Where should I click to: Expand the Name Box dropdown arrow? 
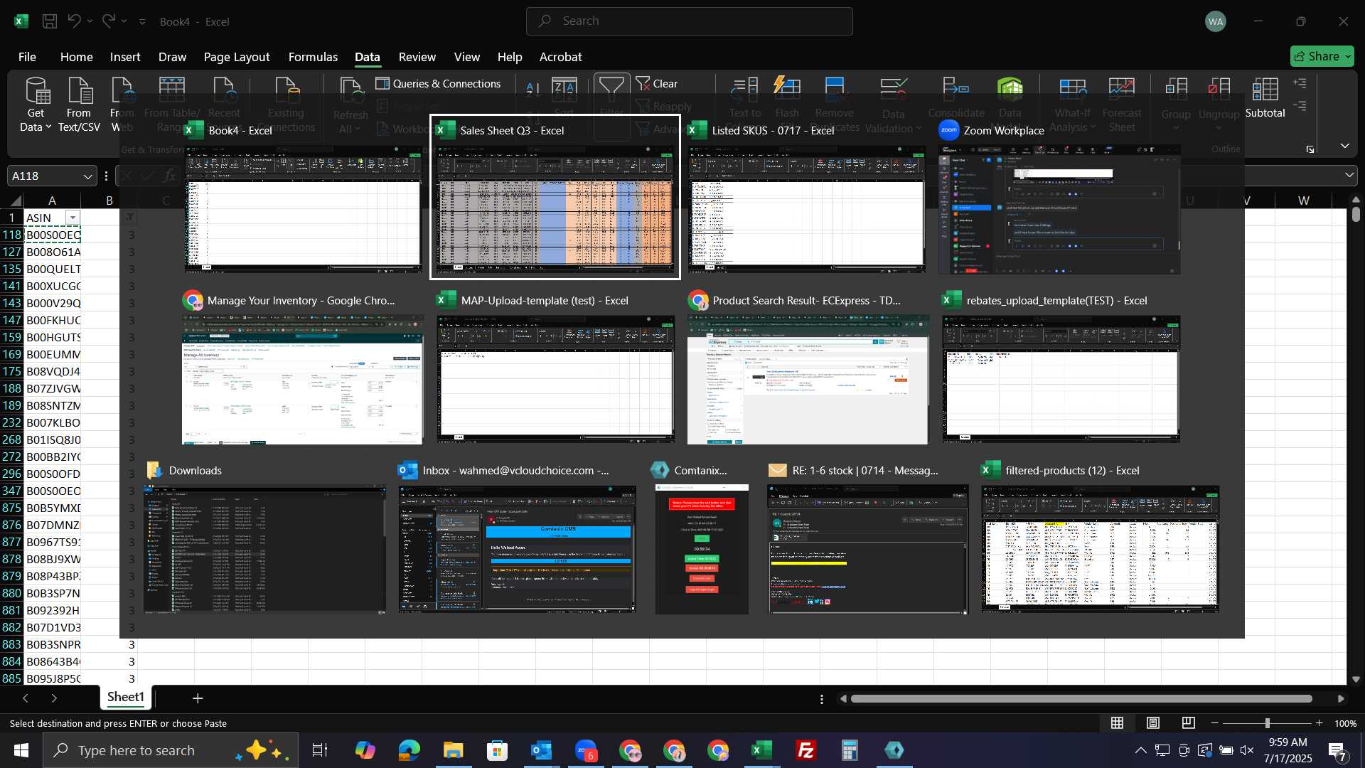[x=87, y=176]
